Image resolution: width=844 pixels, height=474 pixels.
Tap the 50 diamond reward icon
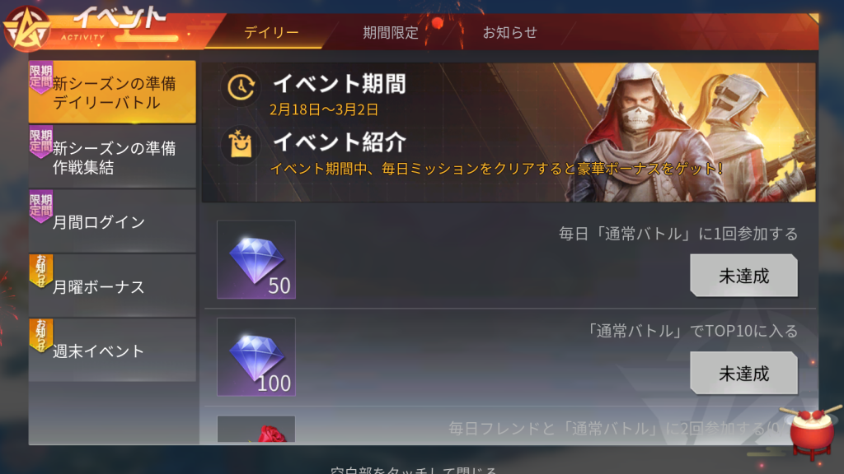(256, 259)
